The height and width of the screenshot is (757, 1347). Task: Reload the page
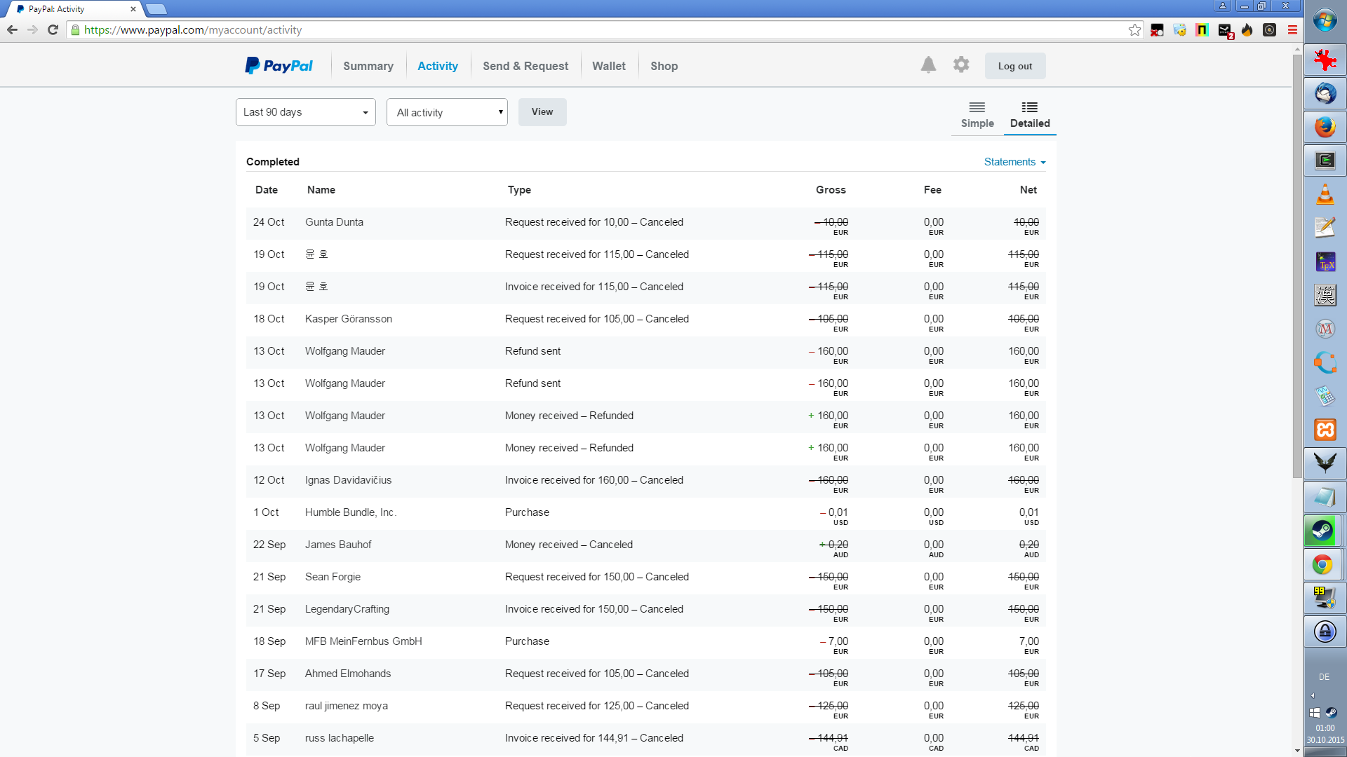click(x=53, y=30)
